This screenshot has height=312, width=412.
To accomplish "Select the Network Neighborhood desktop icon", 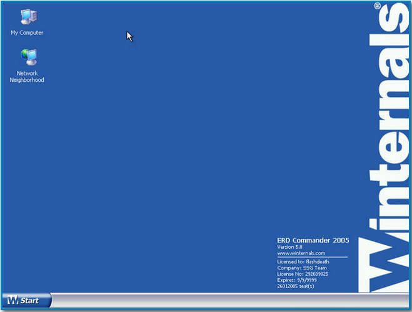I will coord(29,58).
